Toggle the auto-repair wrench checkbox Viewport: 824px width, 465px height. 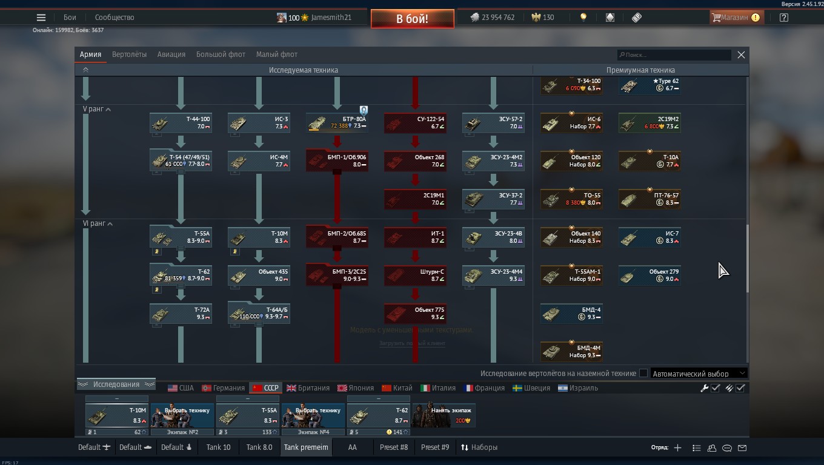[715, 388]
